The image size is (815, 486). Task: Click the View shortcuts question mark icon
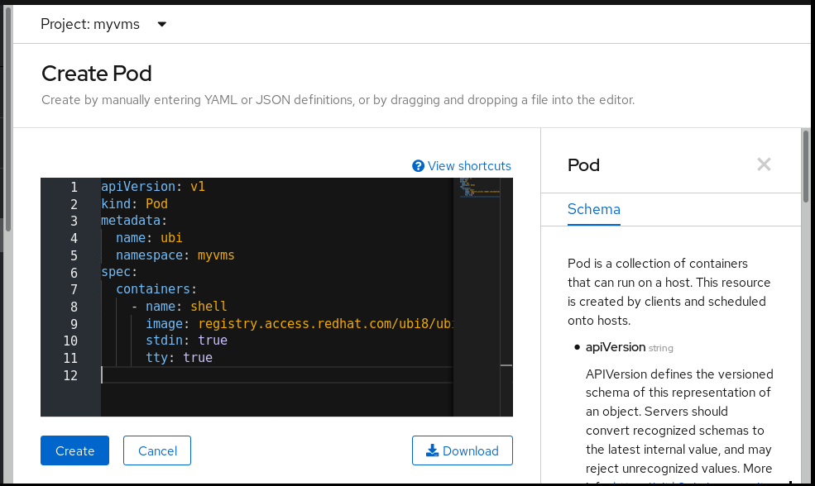418,166
